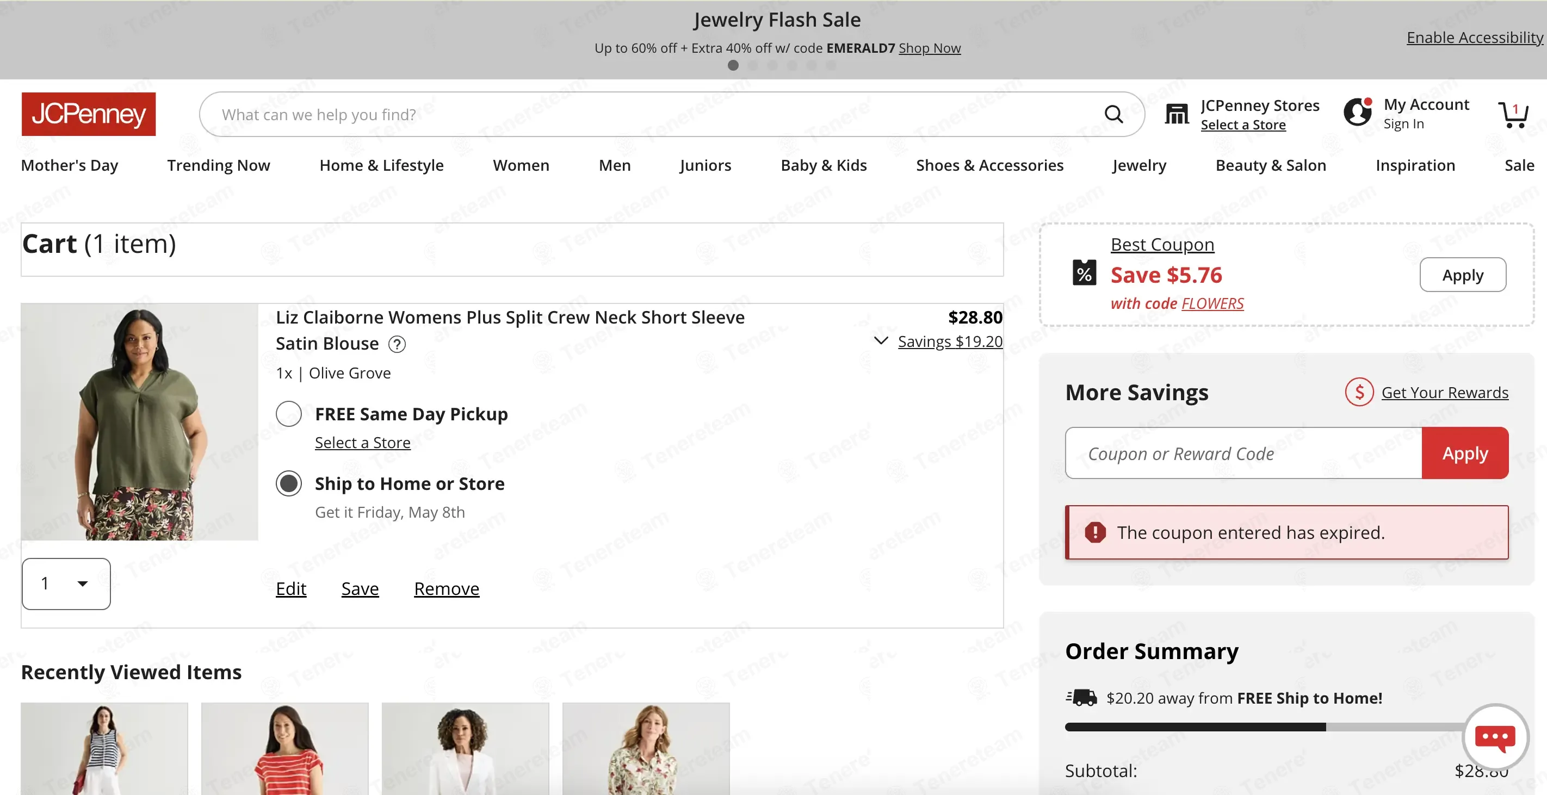Screen dimensions: 1547x795
Task: Click the Best Coupon percent tag icon
Action: (x=1084, y=272)
